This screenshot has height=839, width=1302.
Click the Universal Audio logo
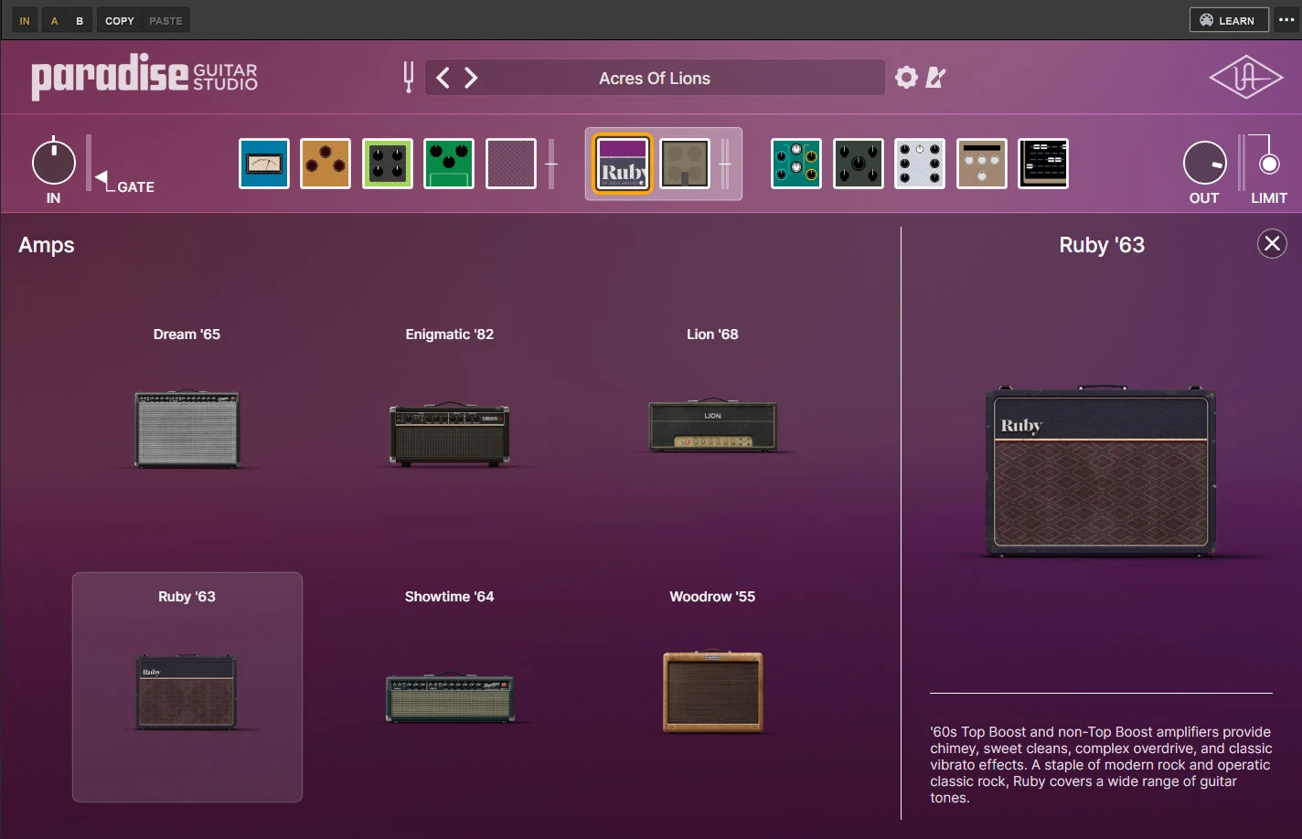click(1246, 78)
